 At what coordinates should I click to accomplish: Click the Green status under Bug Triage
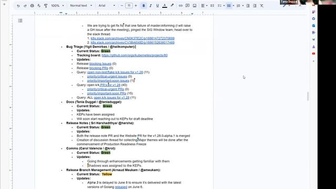(106, 51)
